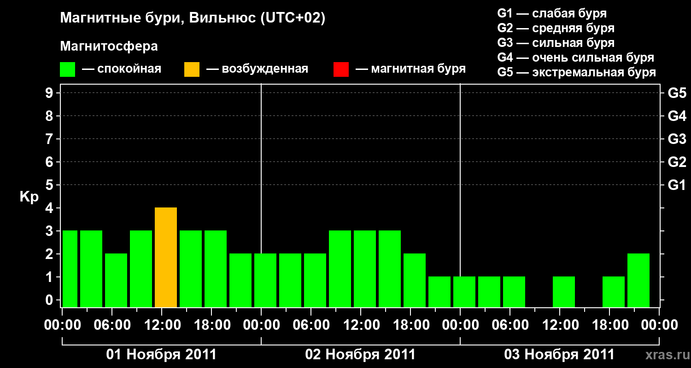Select the 'G1 — слабая буря' legend line
This screenshot has width=691, height=368.
[552, 13]
